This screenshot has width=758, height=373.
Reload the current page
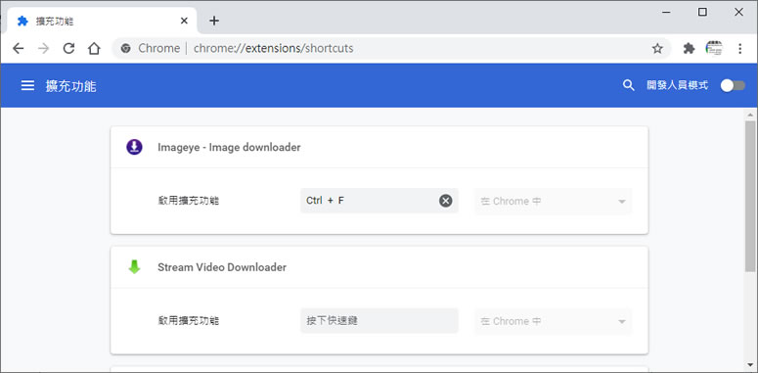68,48
